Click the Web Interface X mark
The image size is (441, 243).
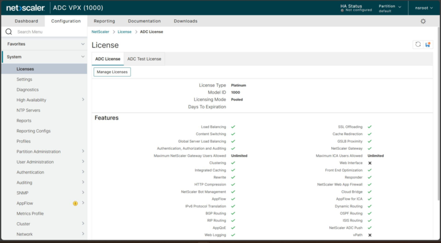(370, 163)
